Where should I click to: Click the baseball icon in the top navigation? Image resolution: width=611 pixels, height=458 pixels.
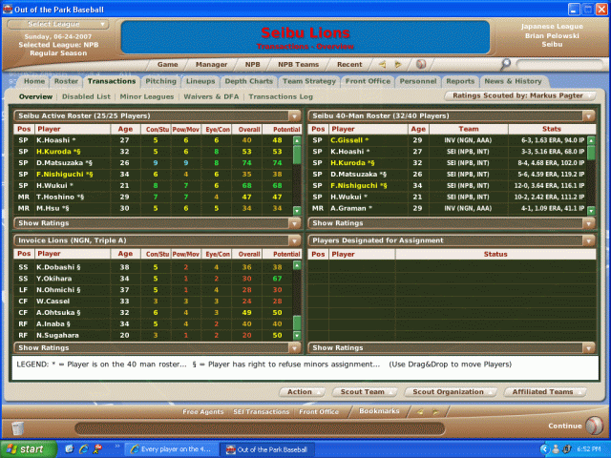421,64
